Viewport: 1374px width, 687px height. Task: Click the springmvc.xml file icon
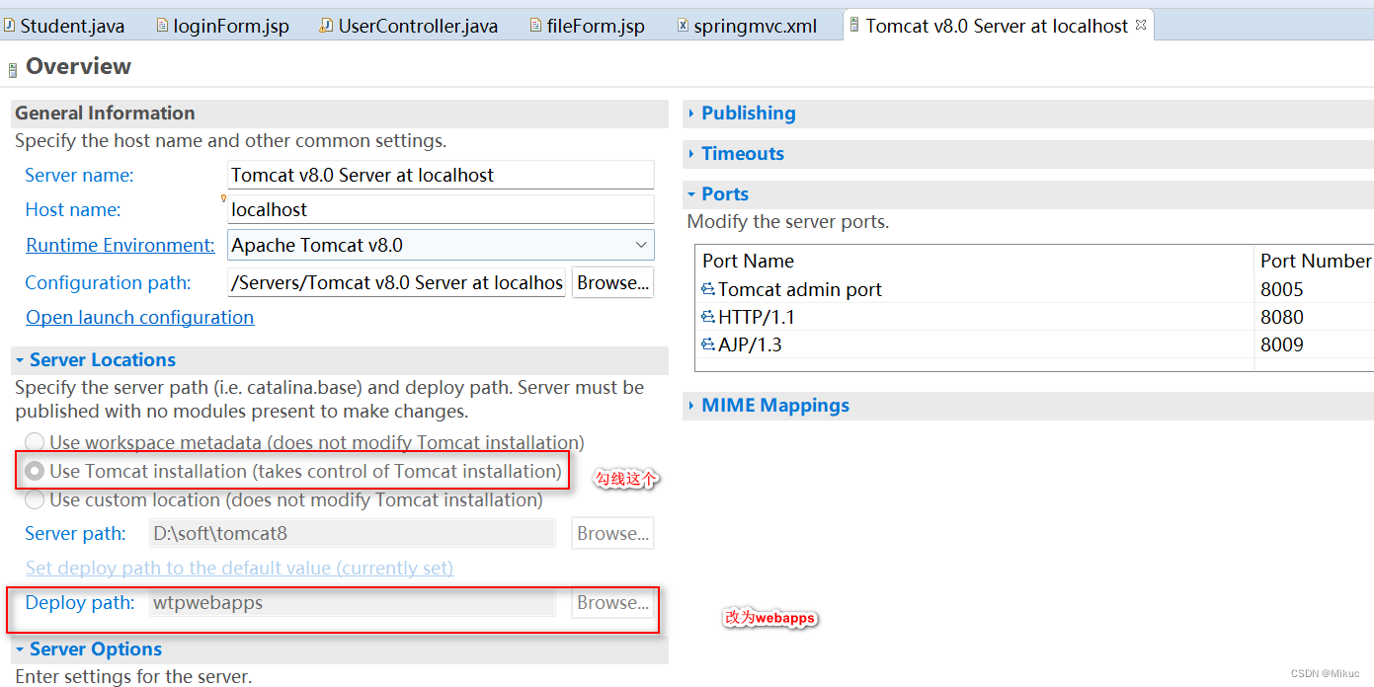(x=683, y=26)
